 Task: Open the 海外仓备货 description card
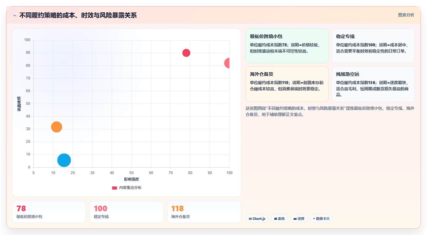pos(287,84)
